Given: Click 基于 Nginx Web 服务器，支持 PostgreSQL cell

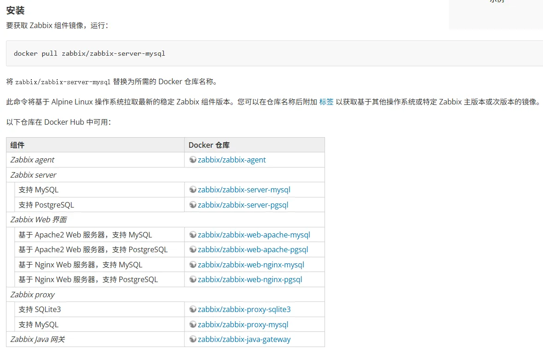Looking at the screenshot, I should (100, 279).
